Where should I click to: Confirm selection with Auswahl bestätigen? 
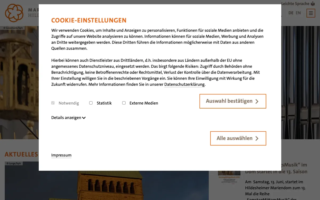(233, 101)
